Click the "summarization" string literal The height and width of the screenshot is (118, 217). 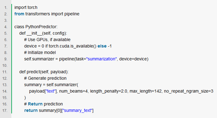click(x=101, y=59)
